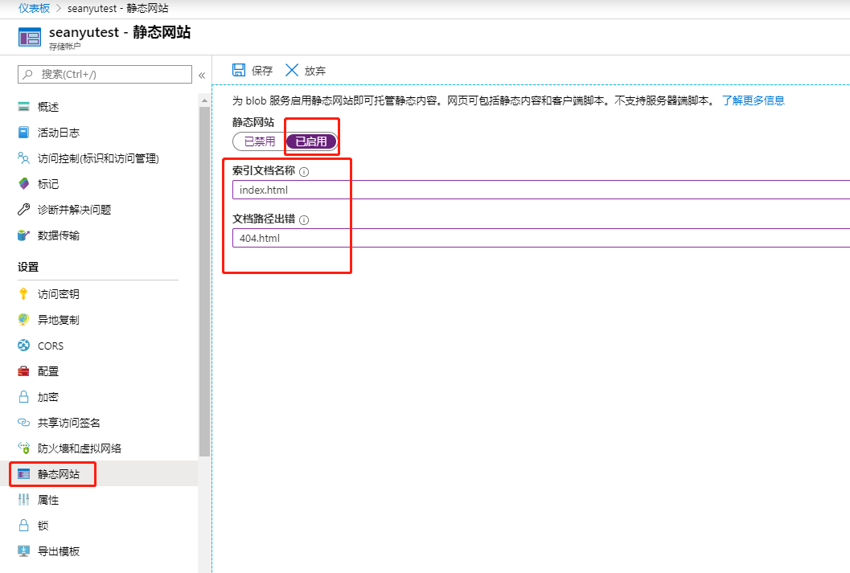Collapse the sidebar with the double chevron
The height and width of the screenshot is (573, 850).
coord(202,76)
